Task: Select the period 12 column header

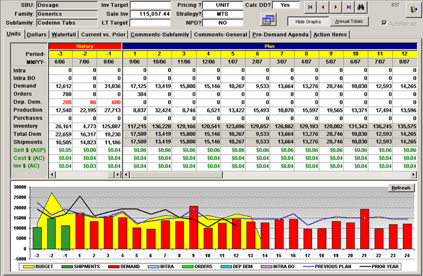Action: point(405,54)
